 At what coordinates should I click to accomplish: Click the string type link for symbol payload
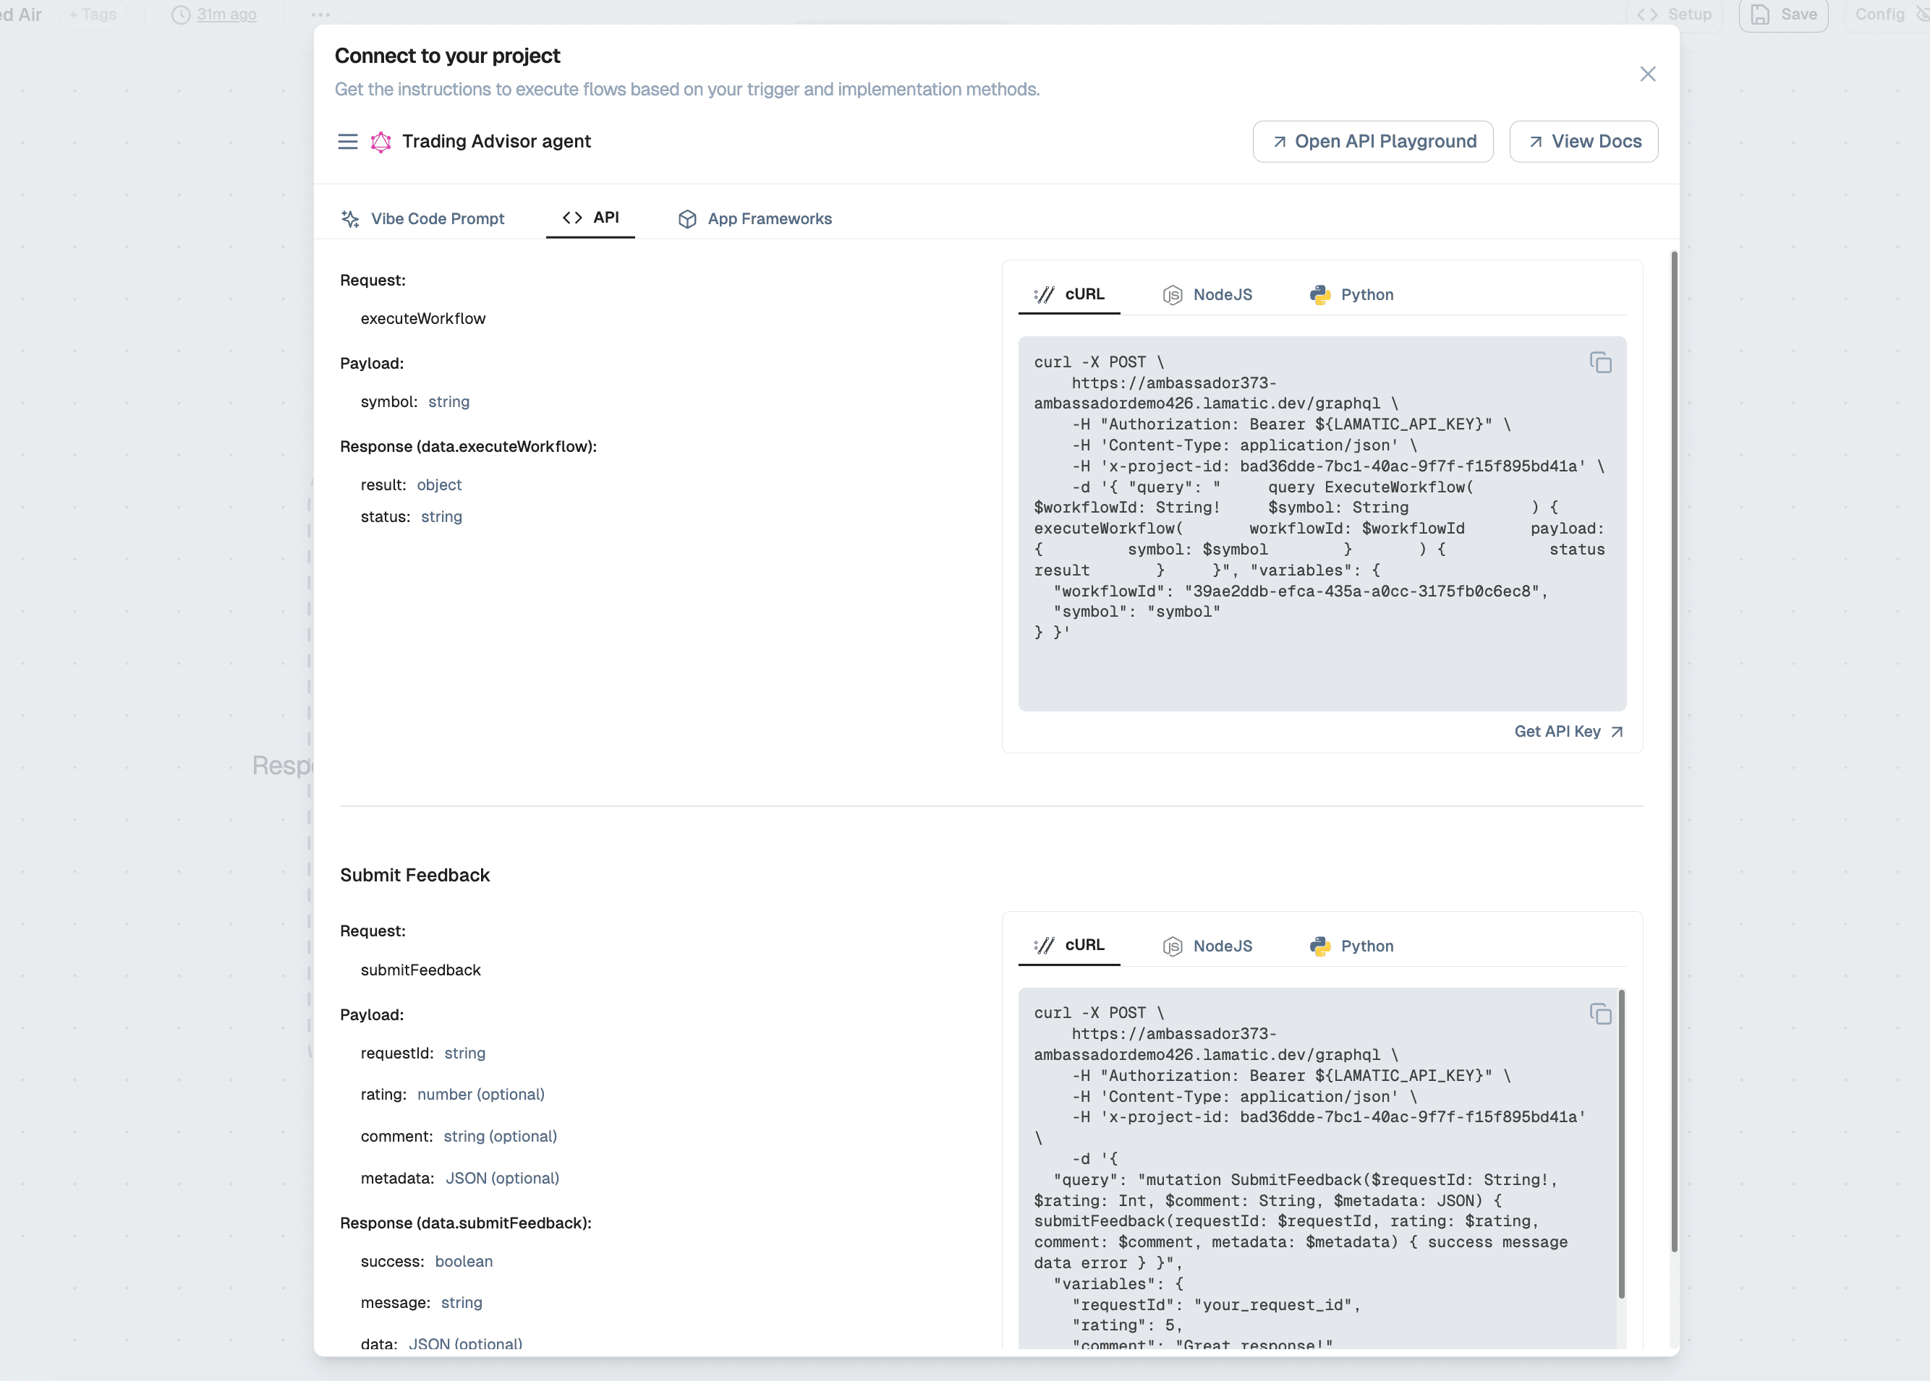(449, 401)
